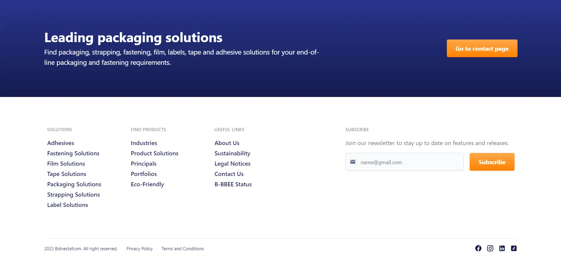Open the Adhesives solutions link
The image size is (561, 257).
coord(61,143)
